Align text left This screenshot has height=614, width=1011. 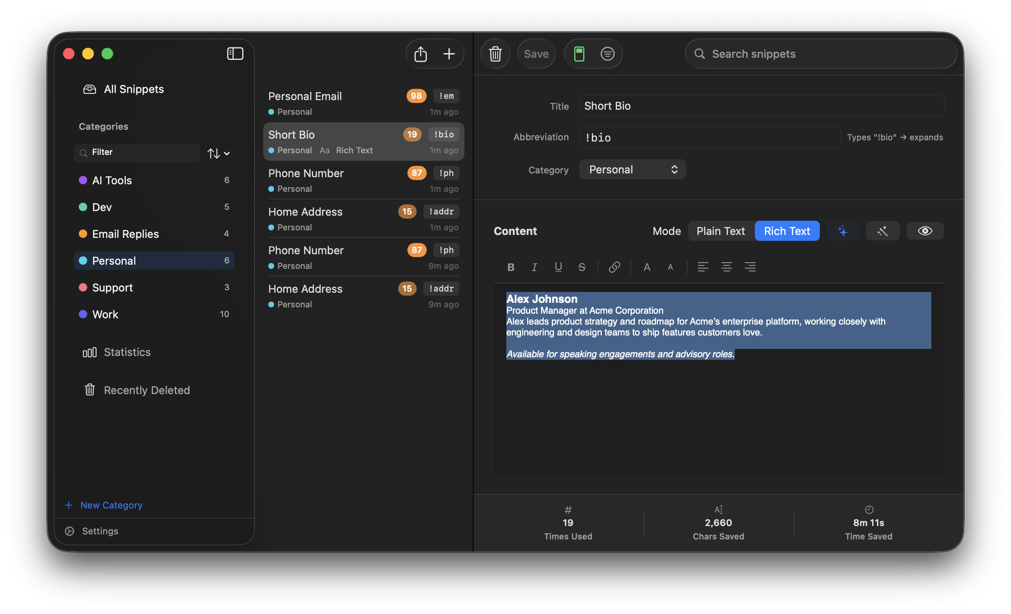(x=703, y=267)
